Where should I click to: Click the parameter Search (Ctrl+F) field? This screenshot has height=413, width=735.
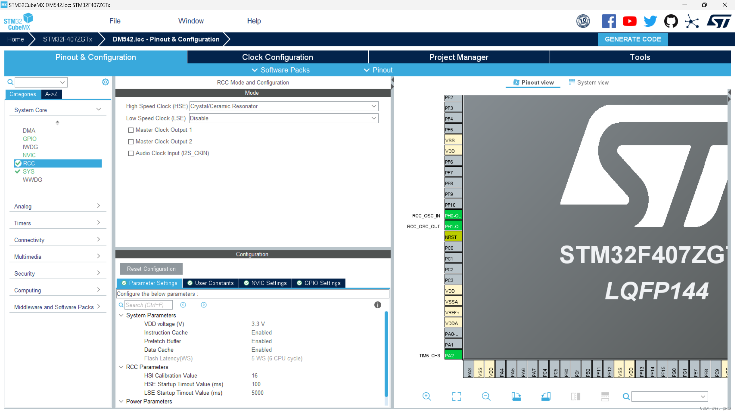(x=148, y=305)
